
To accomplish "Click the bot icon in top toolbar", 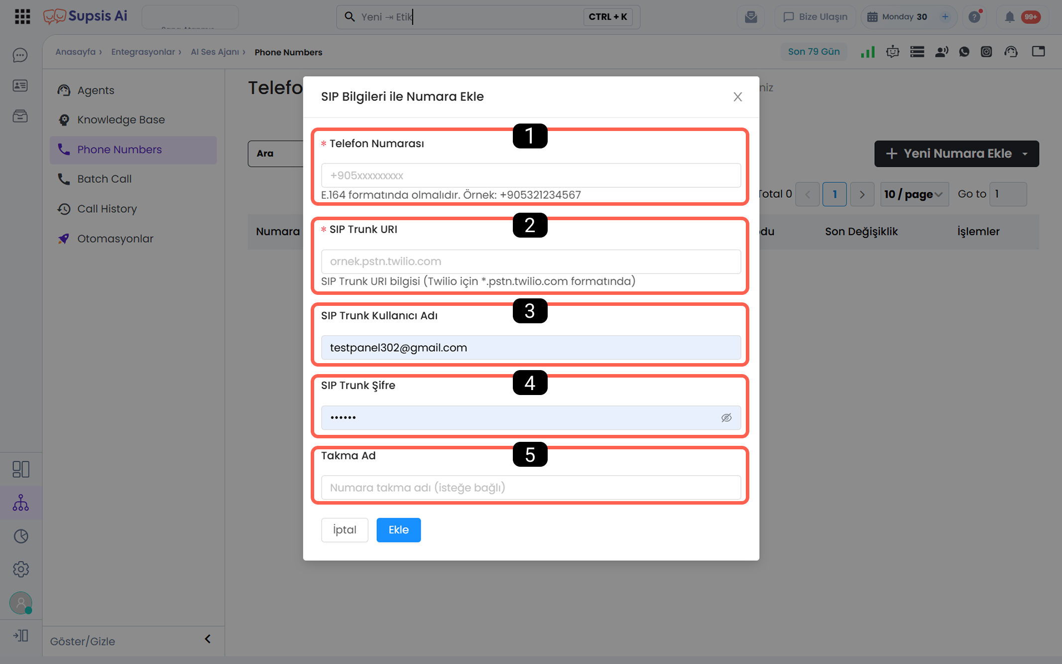I will pyautogui.click(x=893, y=52).
